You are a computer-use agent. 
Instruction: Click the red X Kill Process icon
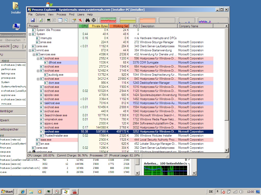click(x=80, y=20)
